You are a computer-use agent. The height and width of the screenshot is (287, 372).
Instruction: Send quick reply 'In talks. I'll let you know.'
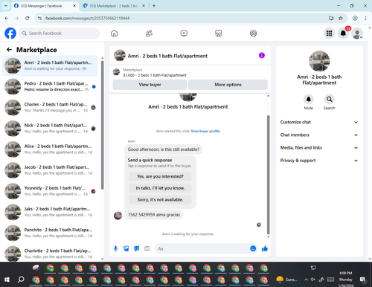(x=160, y=188)
